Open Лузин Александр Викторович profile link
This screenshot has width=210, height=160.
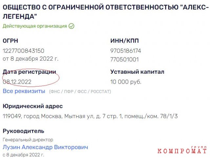(x=45, y=147)
